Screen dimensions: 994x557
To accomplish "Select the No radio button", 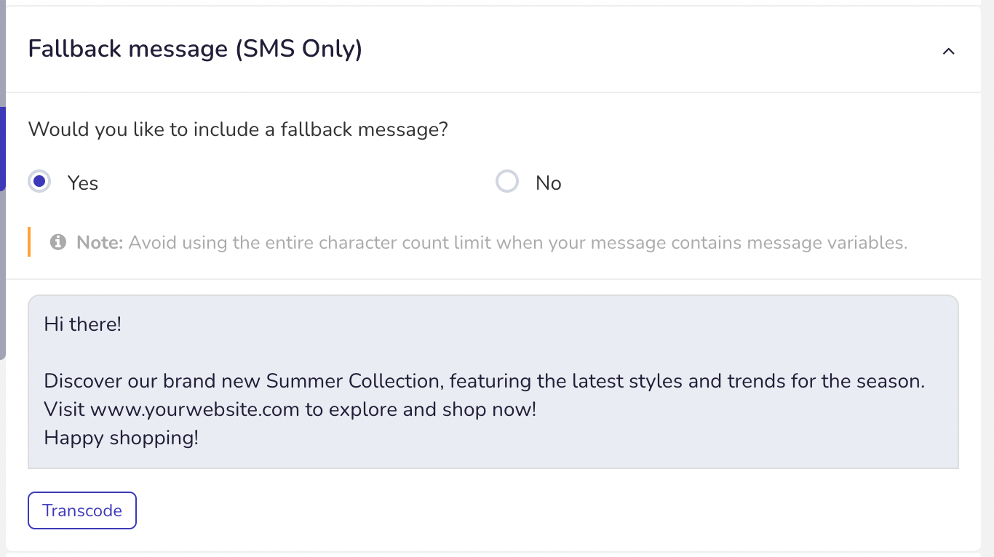I will pyautogui.click(x=507, y=181).
